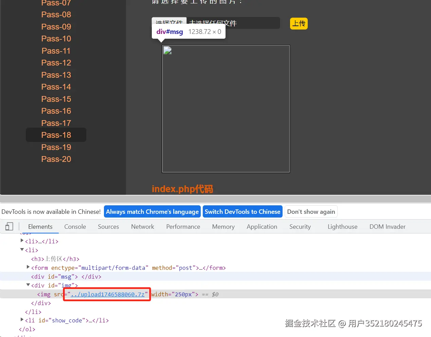Select the highlighted Pass-18 entry
431x337 pixels.
coord(56,135)
